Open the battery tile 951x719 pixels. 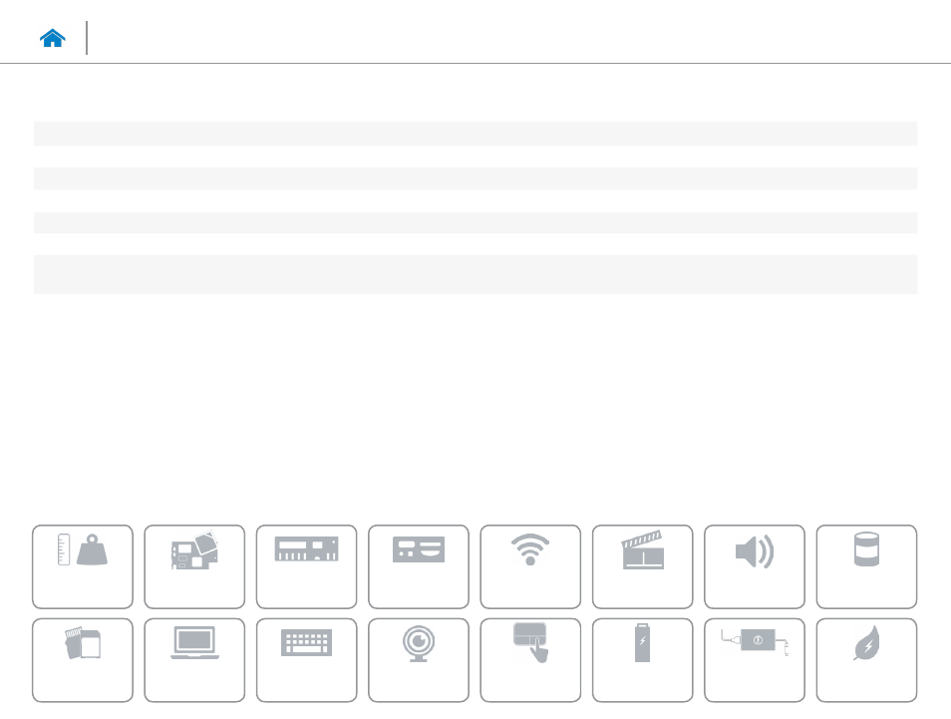(x=642, y=660)
